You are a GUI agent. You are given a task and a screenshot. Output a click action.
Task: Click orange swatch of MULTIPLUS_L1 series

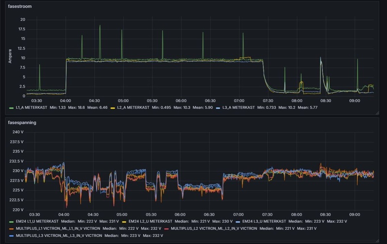pyautogui.click(x=11, y=229)
